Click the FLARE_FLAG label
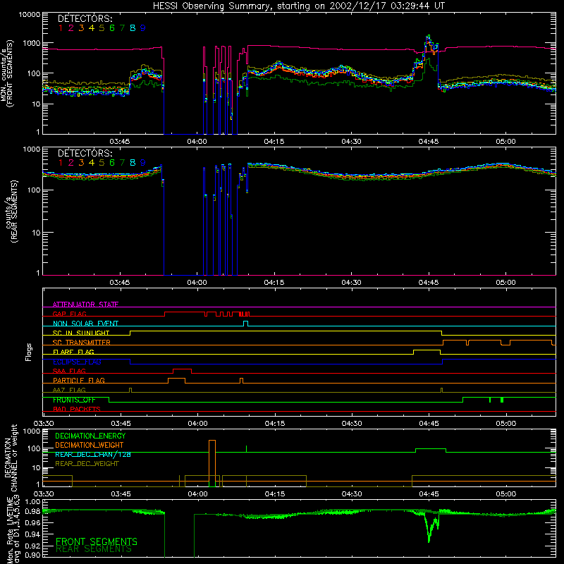Viewport: 564px width, 564px height. tap(73, 352)
